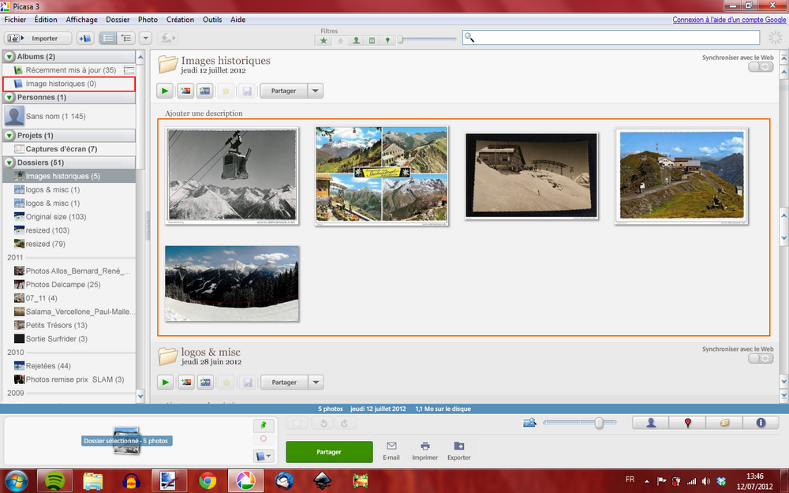Adjust the date range filter slider
This screenshot has height=493, width=789.
pyautogui.click(x=401, y=39)
